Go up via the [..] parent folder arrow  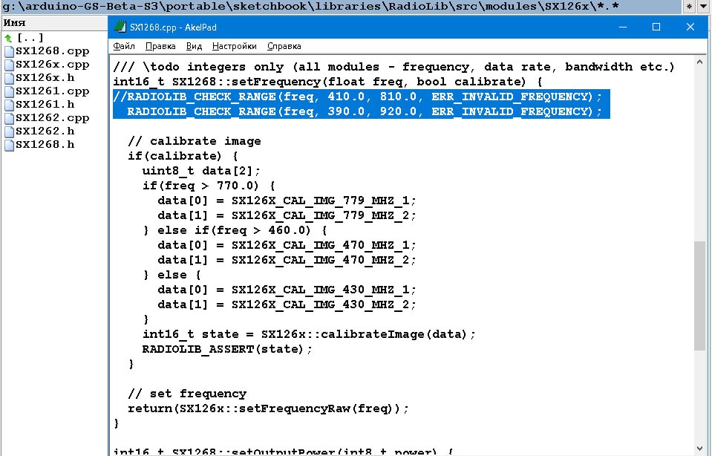coord(9,38)
